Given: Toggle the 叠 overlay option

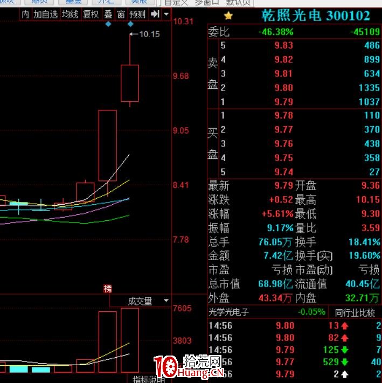Looking at the screenshot, I should [108, 15].
